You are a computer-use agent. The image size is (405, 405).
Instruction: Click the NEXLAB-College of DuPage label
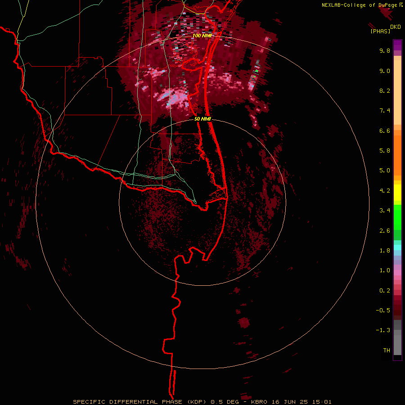coord(359,5)
